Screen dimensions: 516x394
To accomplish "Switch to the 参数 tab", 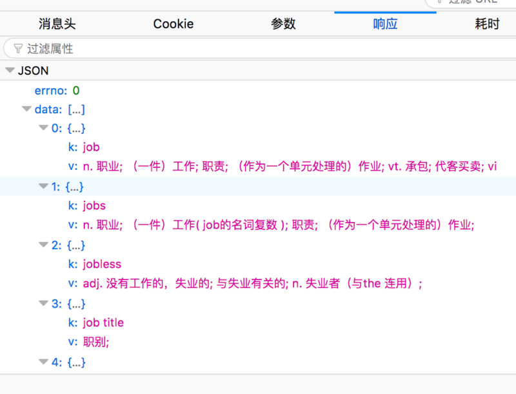I will tap(283, 24).
